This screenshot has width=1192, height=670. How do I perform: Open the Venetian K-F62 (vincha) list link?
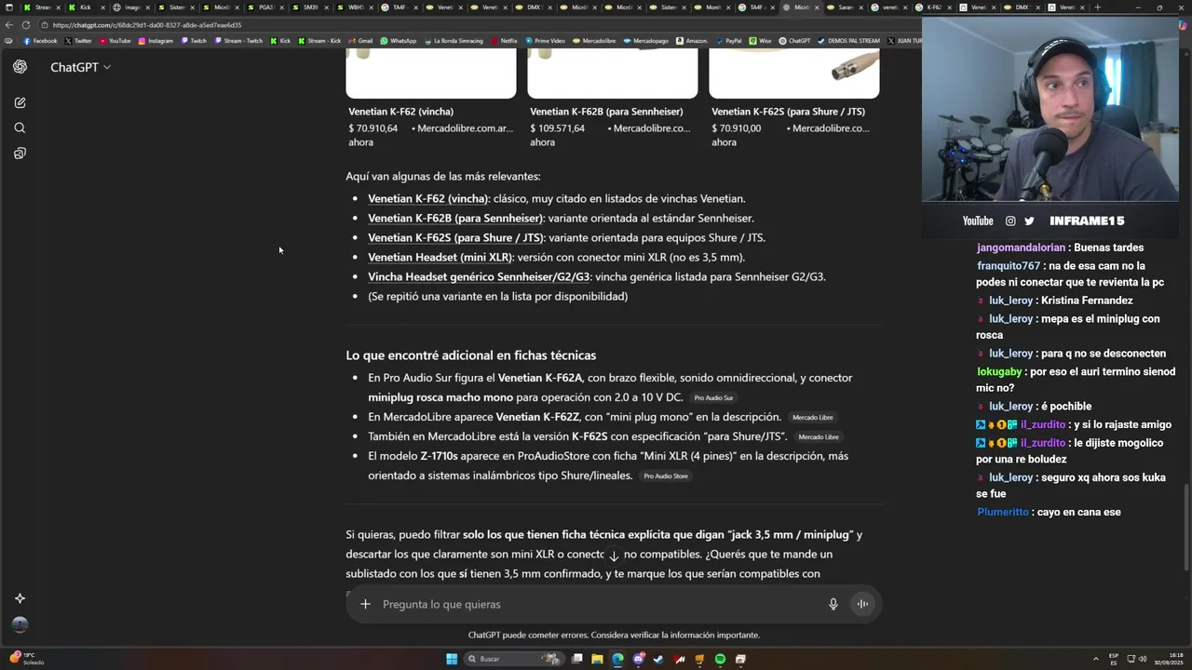click(427, 198)
